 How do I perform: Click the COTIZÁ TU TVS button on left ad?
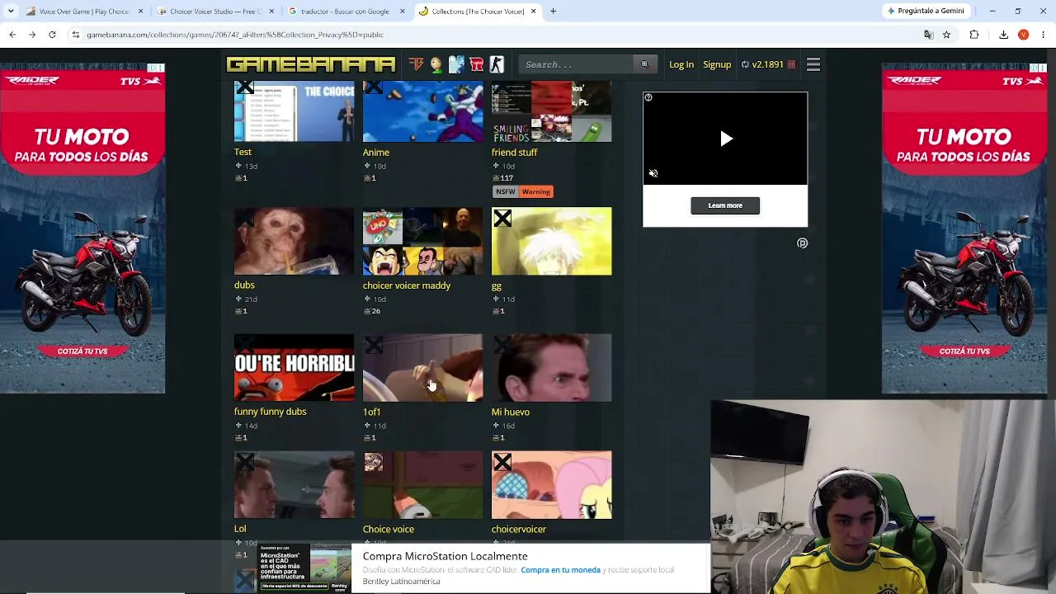pyautogui.click(x=82, y=351)
